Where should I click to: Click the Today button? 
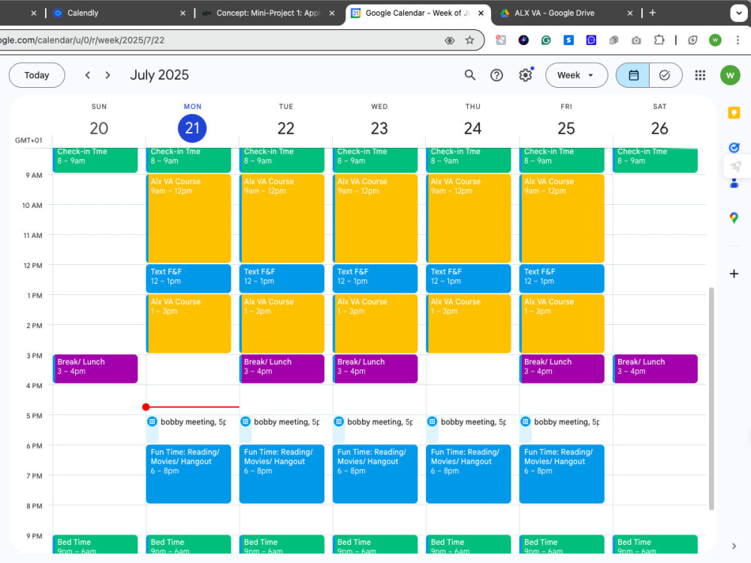pos(37,75)
